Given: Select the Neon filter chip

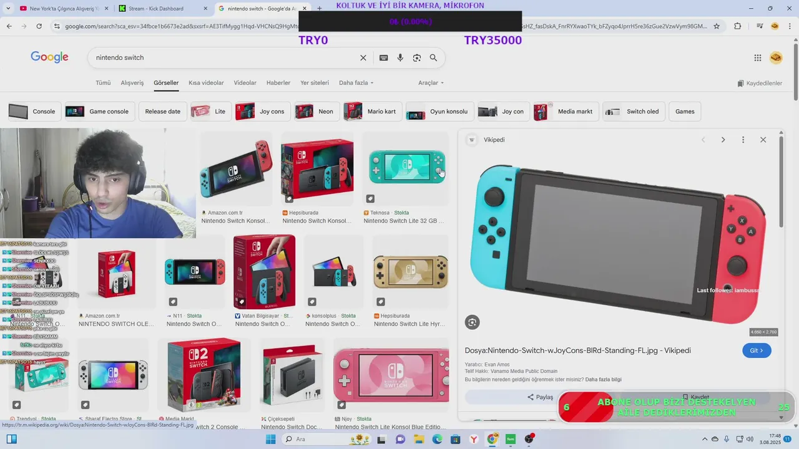Looking at the screenshot, I should [317, 112].
